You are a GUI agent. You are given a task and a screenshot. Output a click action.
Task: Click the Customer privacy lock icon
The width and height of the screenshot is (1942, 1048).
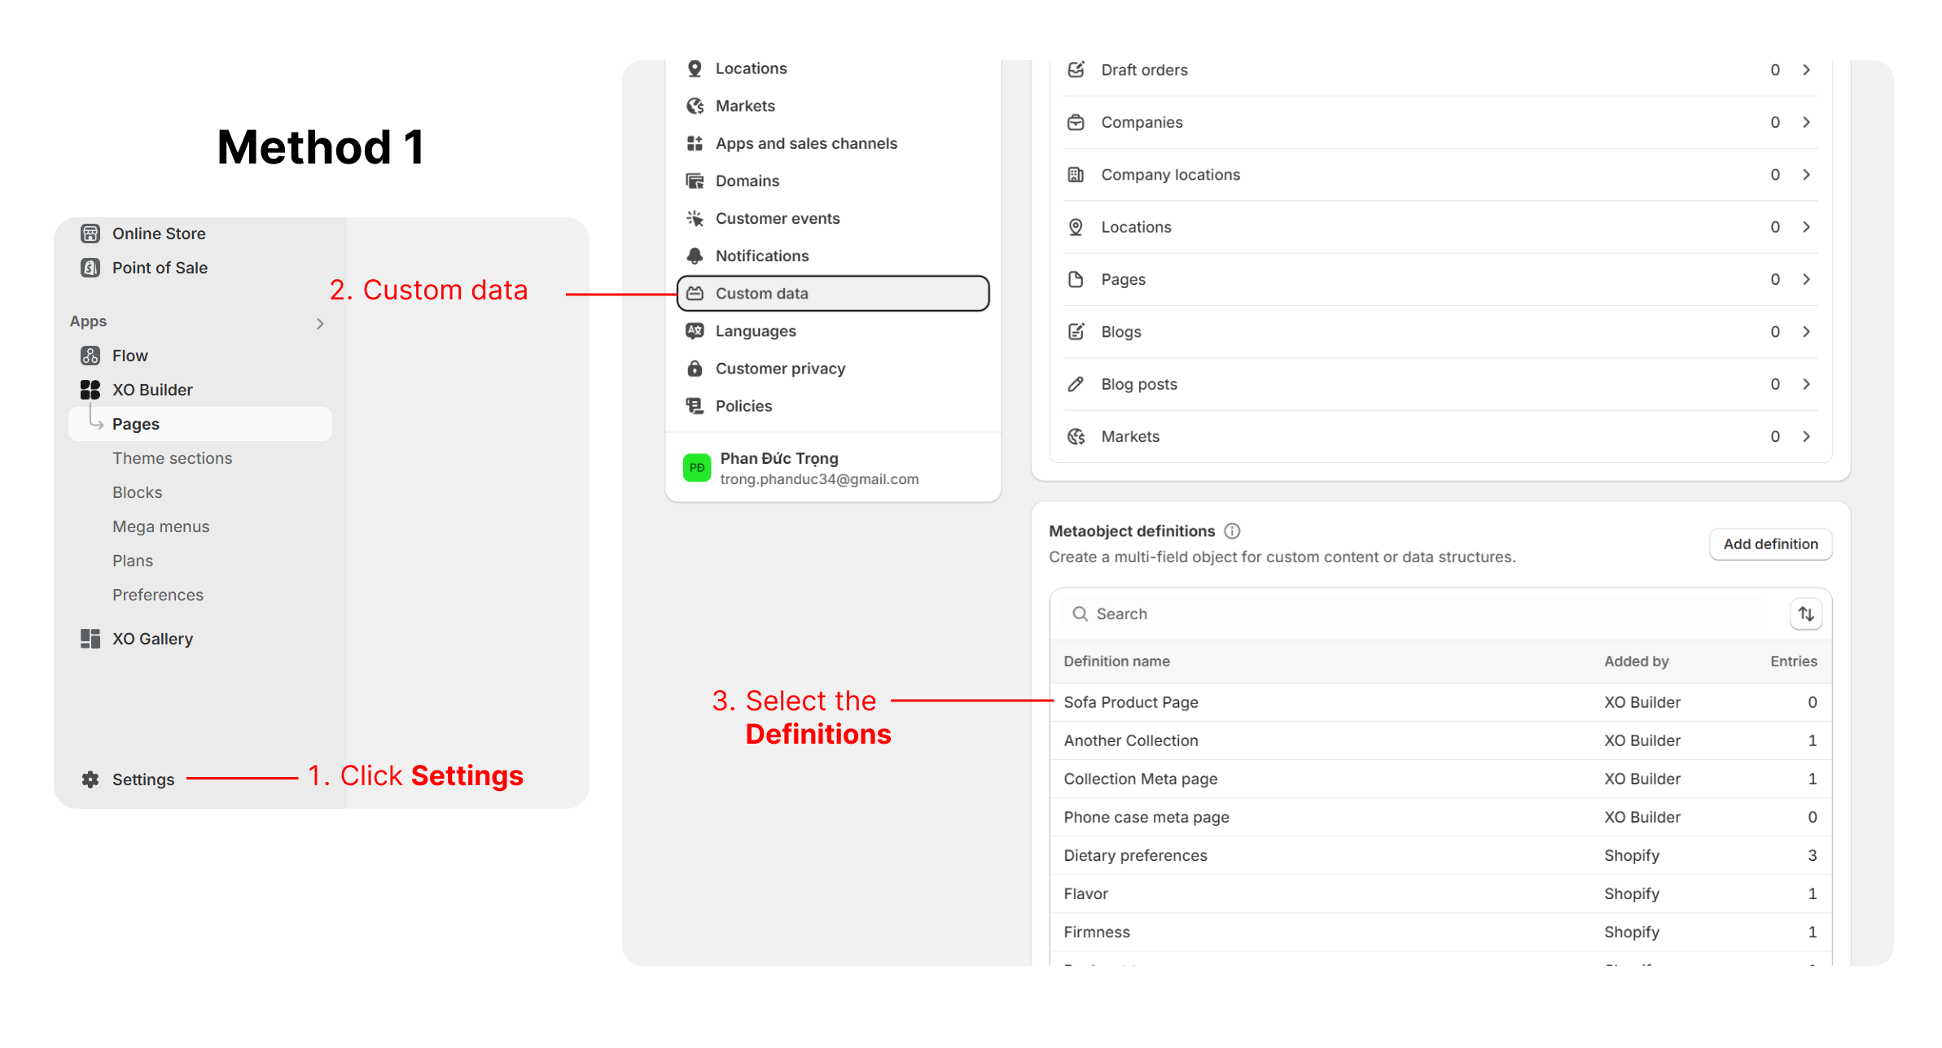695,369
